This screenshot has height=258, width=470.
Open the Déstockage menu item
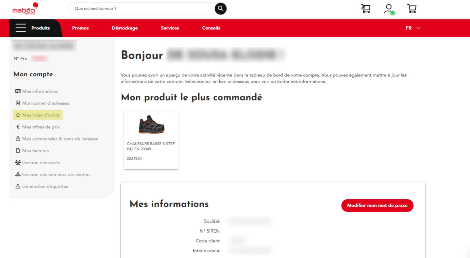[x=125, y=28]
